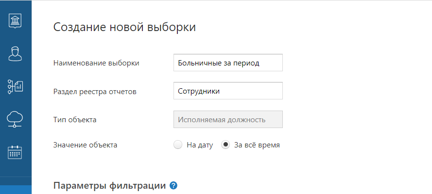Click the 'На дату' option label text
Image resolution: width=432 pixels, height=194 pixels.
click(200, 145)
